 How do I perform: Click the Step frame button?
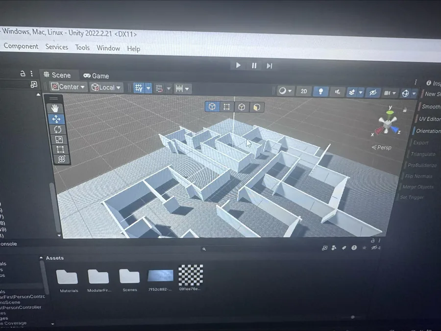(x=269, y=66)
